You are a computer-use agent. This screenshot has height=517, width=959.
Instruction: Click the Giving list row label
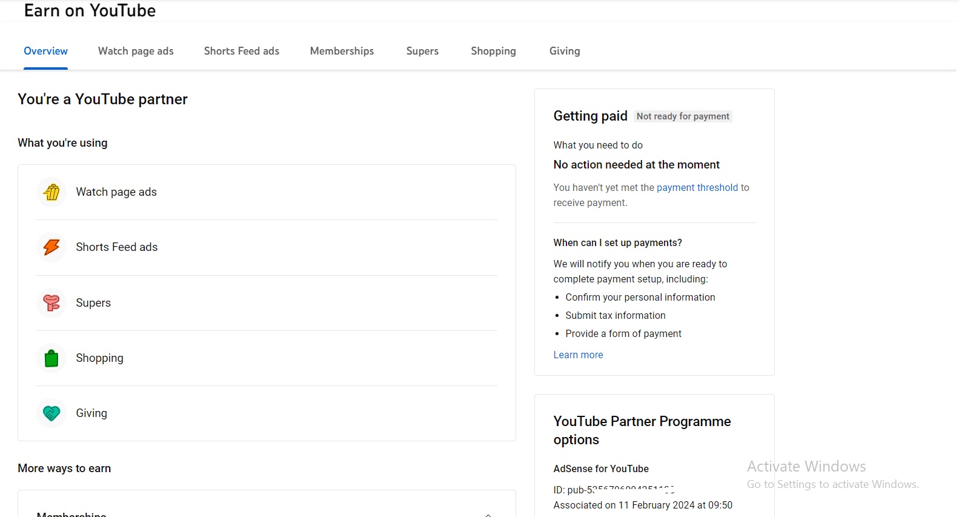(x=91, y=413)
